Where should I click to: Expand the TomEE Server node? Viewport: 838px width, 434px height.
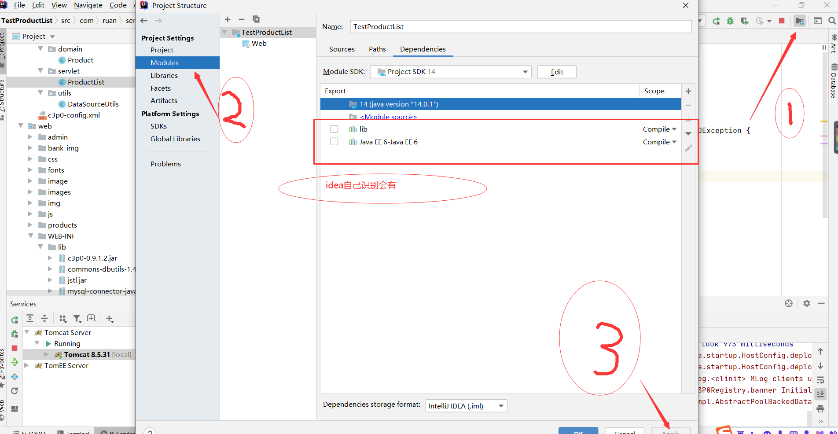click(27, 365)
